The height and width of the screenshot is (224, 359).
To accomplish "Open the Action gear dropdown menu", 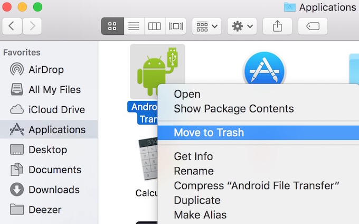I will [x=242, y=26].
